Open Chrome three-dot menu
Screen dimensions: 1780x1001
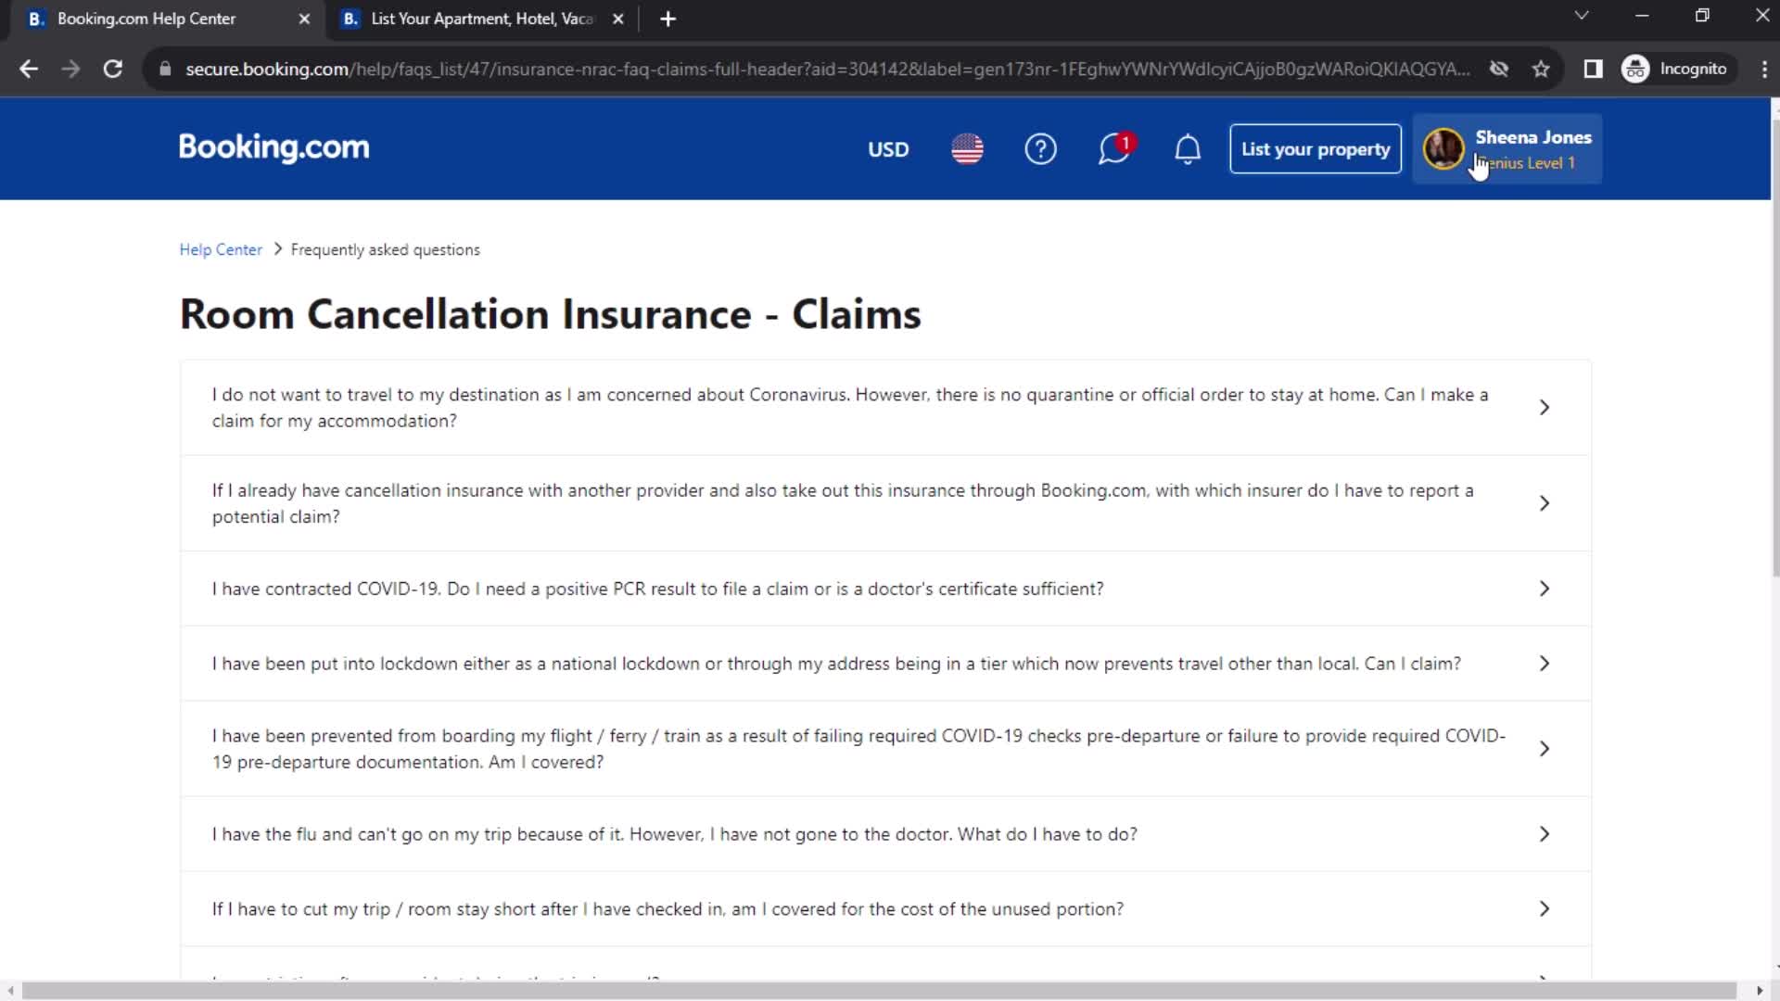(1763, 69)
